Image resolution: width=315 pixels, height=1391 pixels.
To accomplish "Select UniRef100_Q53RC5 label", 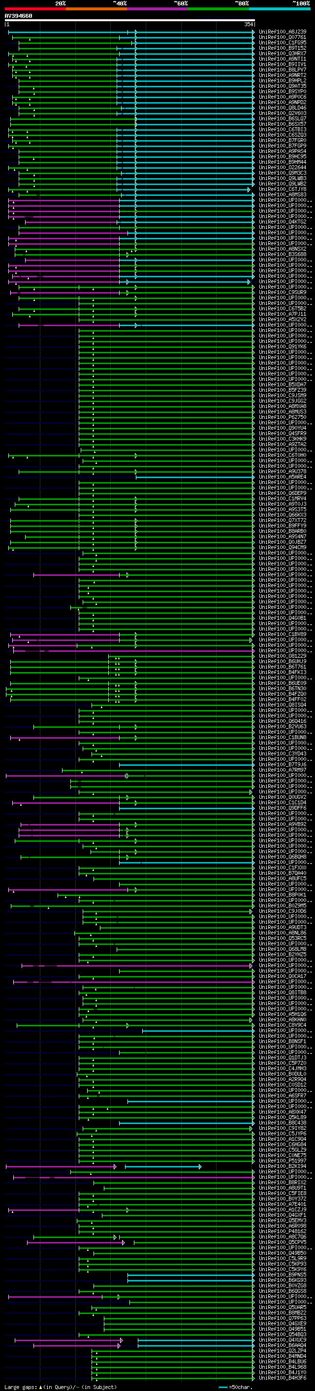I will [x=283, y=939].
